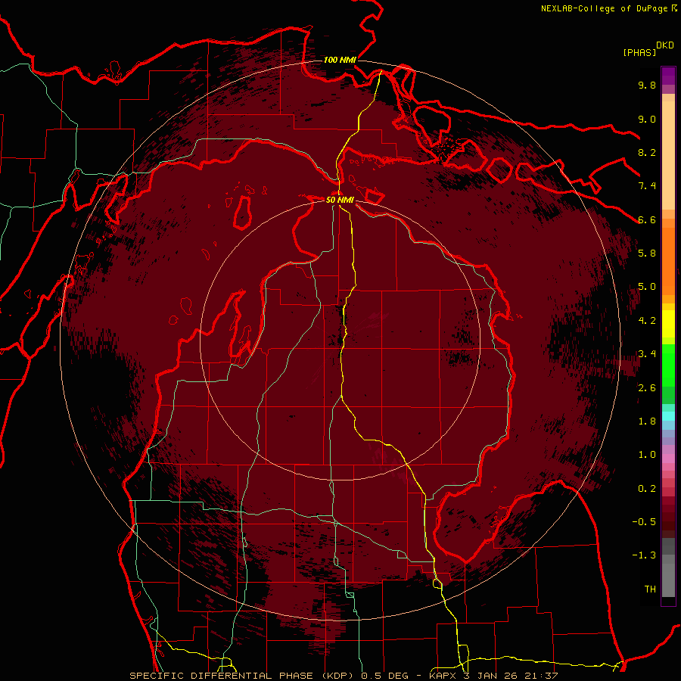This screenshot has height=681, width=681.
Task: Click the 50 NMI range ring label
Action: [340, 200]
